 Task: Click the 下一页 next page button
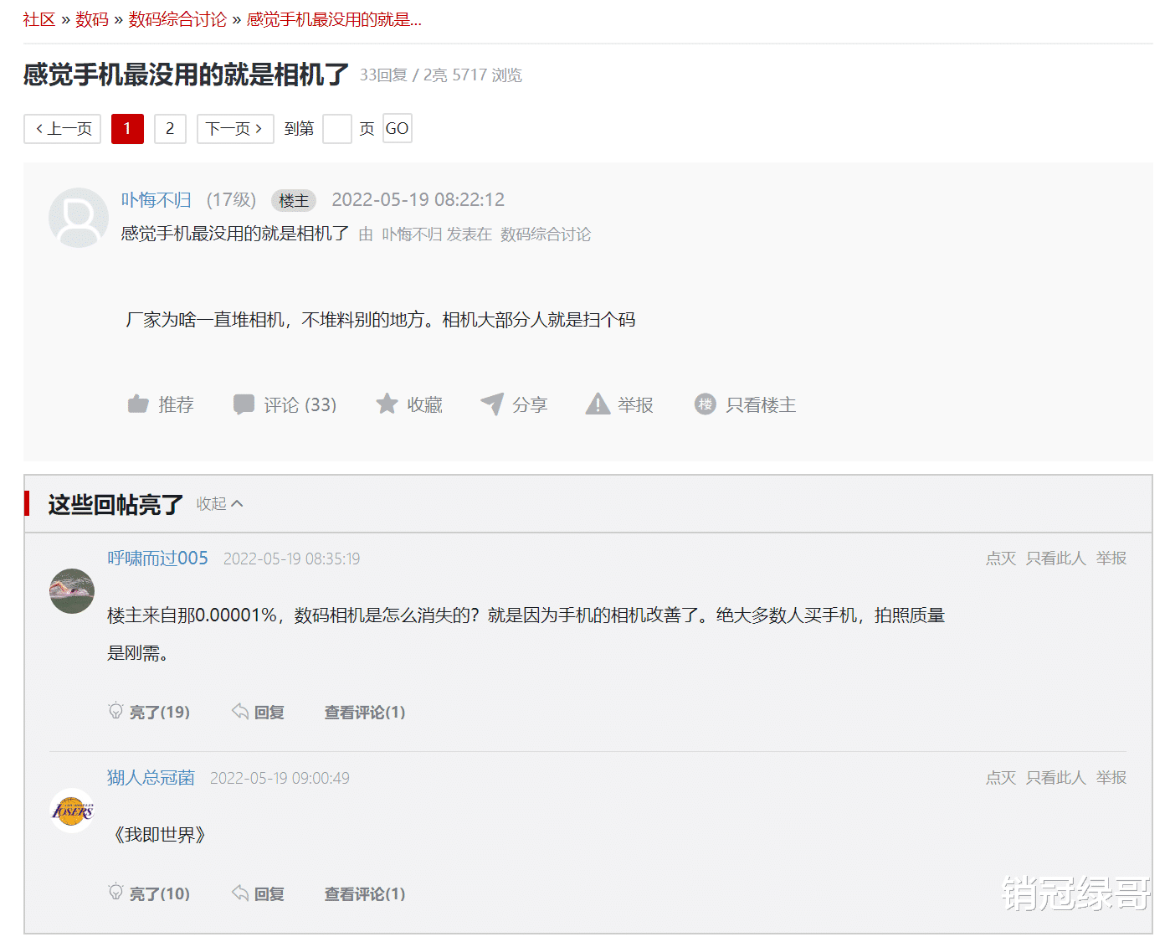coord(235,128)
